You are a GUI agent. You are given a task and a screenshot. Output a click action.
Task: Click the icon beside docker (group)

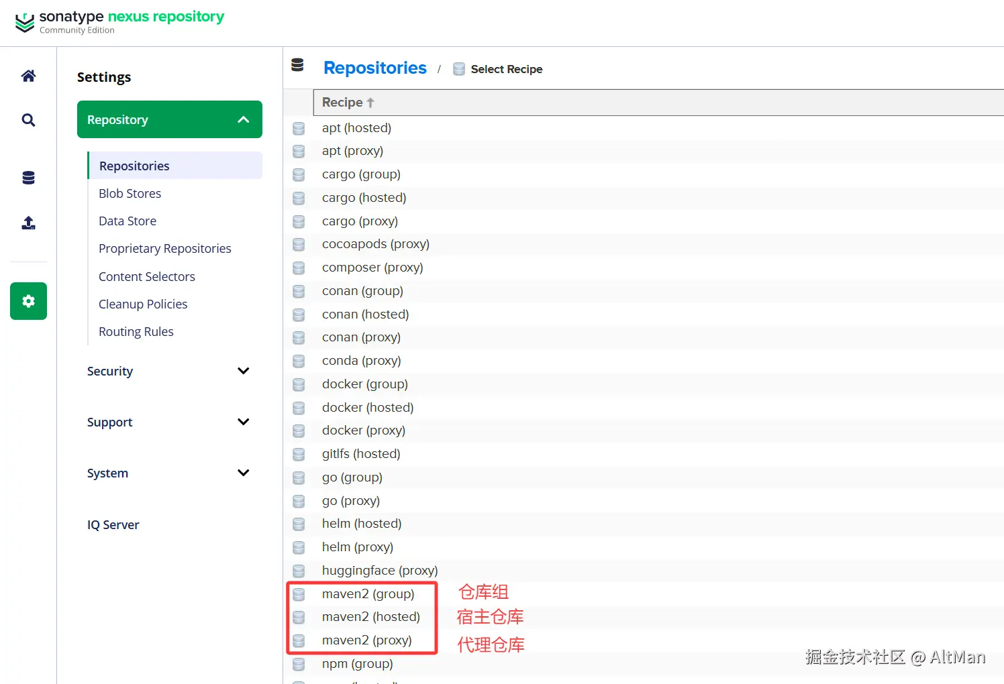click(x=299, y=384)
